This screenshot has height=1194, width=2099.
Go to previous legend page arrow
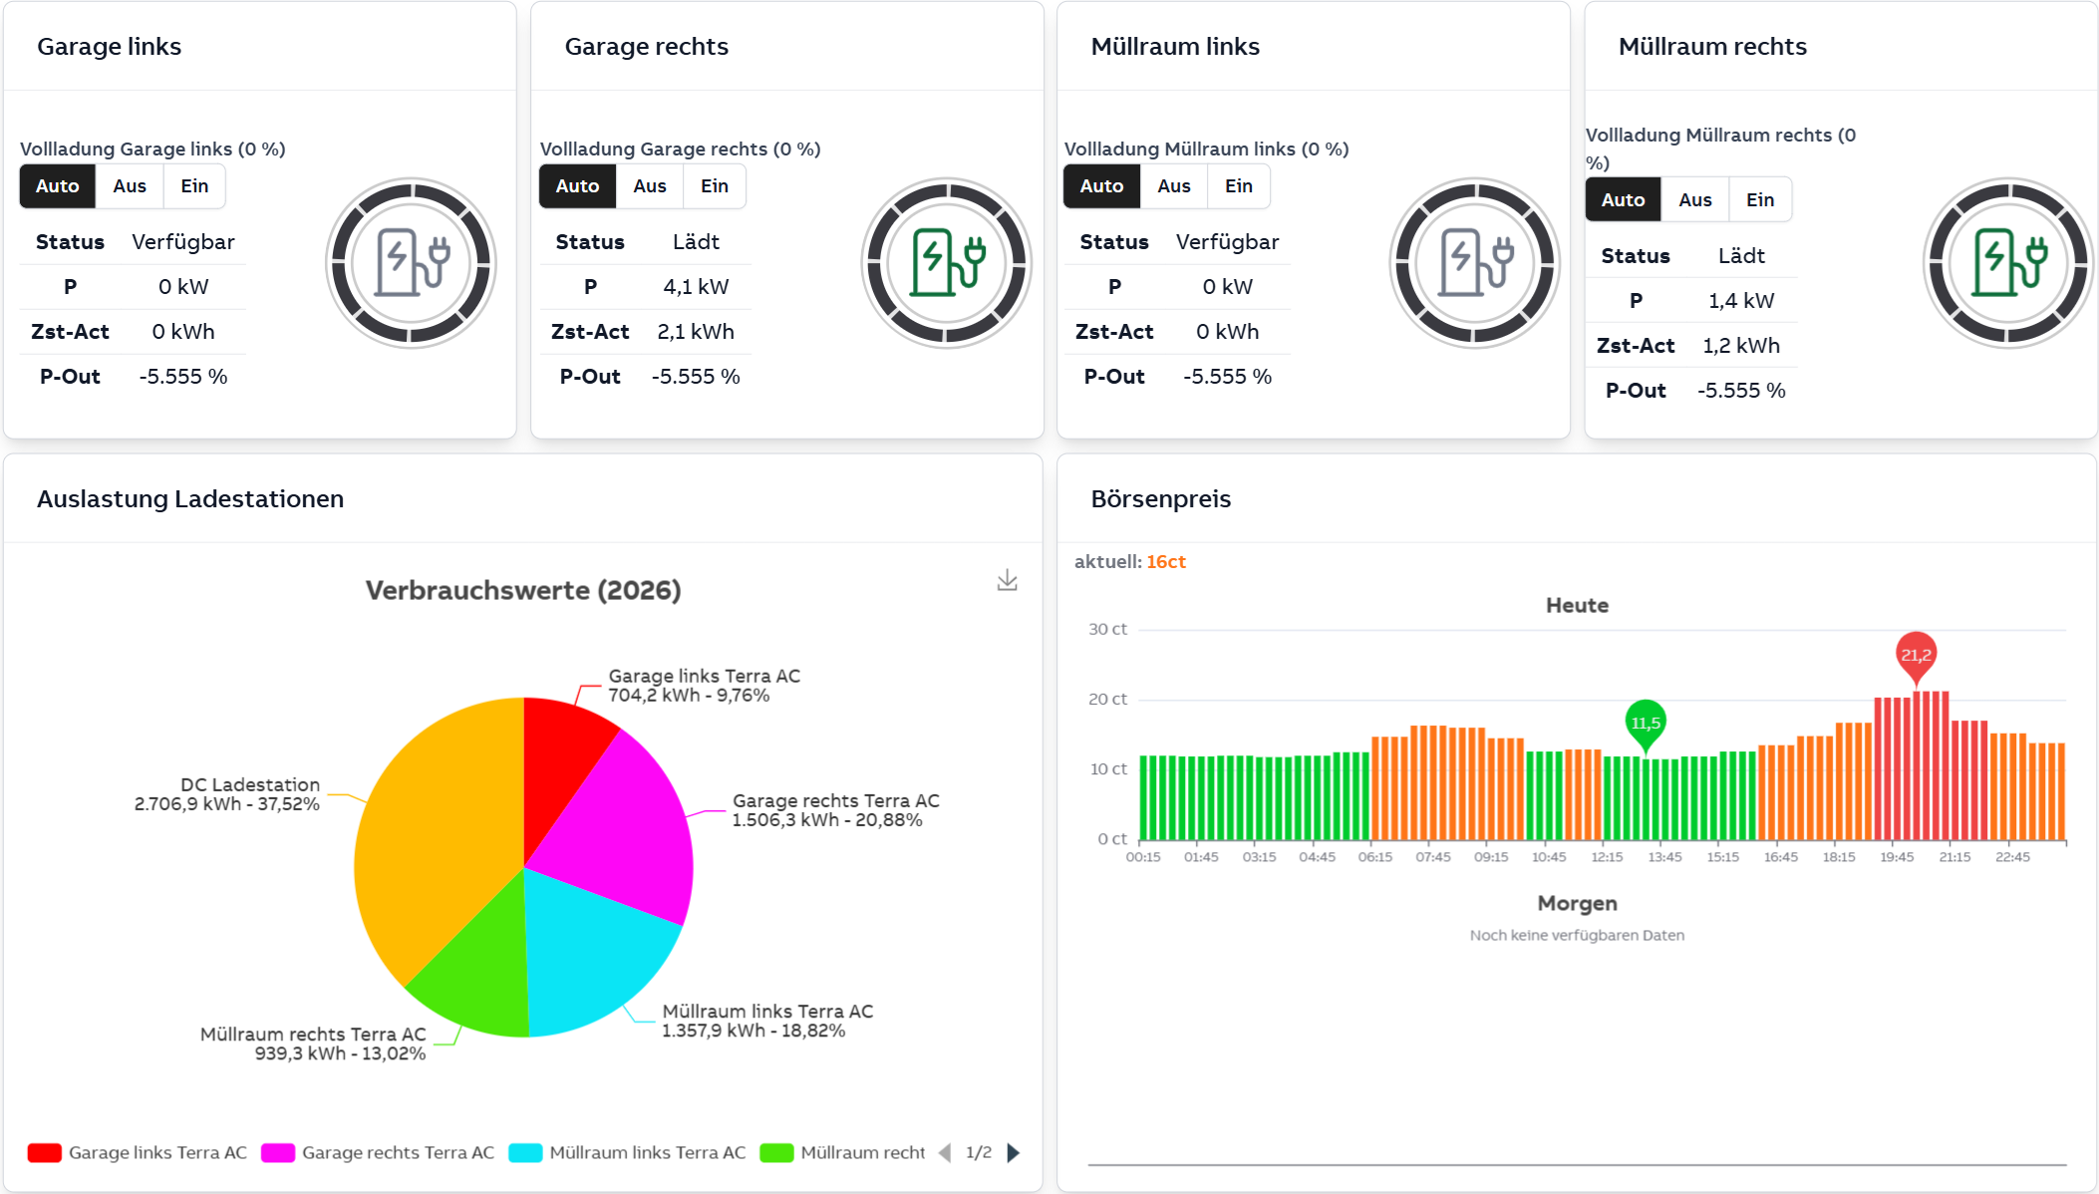coord(945,1152)
